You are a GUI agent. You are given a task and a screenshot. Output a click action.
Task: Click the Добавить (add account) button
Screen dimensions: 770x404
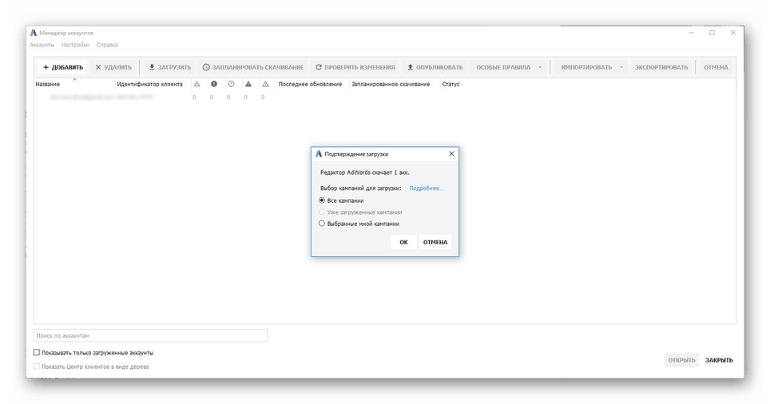coord(63,67)
